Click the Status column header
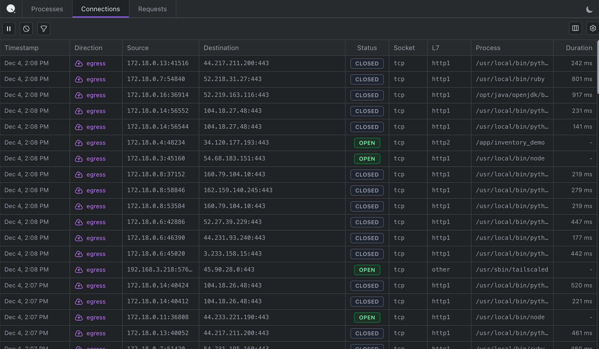The width and height of the screenshot is (599, 349). pyautogui.click(x=367, y=48)
